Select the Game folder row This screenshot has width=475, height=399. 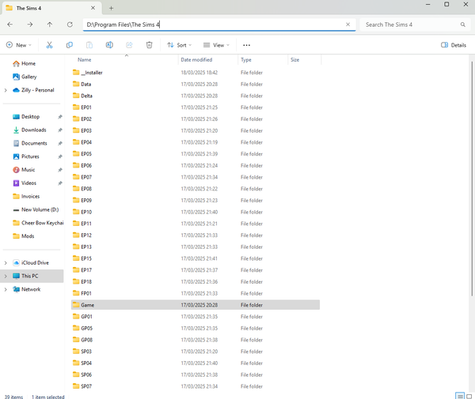coord(196,305)
